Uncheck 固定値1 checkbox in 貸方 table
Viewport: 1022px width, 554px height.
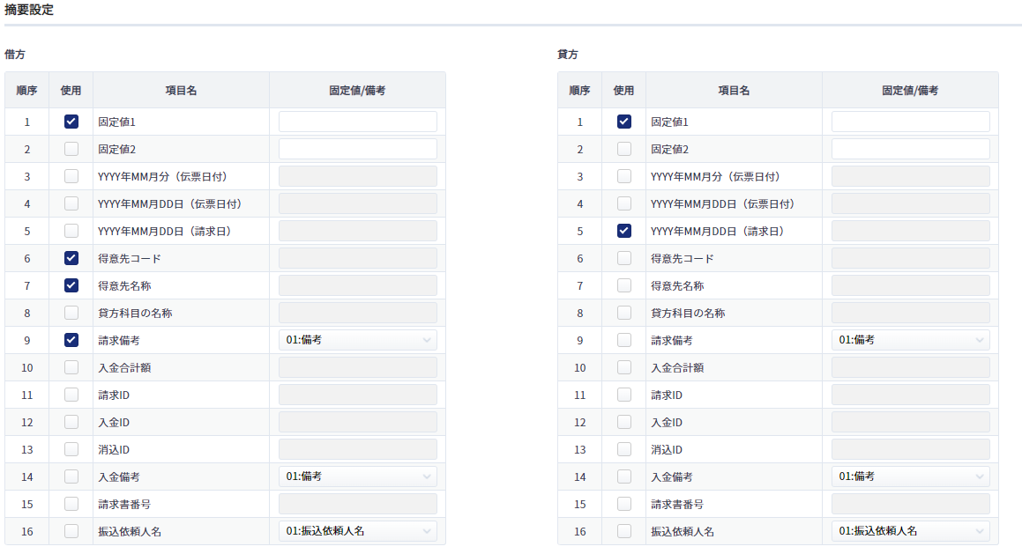click(x=624, y=122)
